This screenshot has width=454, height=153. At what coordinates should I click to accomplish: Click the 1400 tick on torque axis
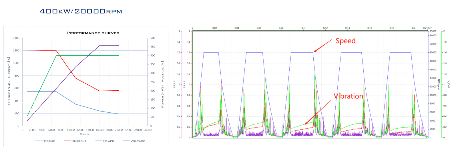click(16, 38)
